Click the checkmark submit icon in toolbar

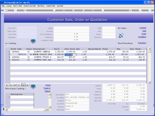(140, 10)
